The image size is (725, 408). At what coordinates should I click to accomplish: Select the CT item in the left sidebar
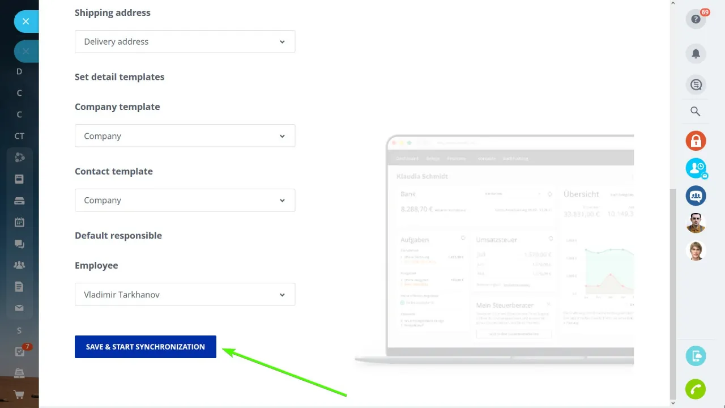[x=19, y=136]
